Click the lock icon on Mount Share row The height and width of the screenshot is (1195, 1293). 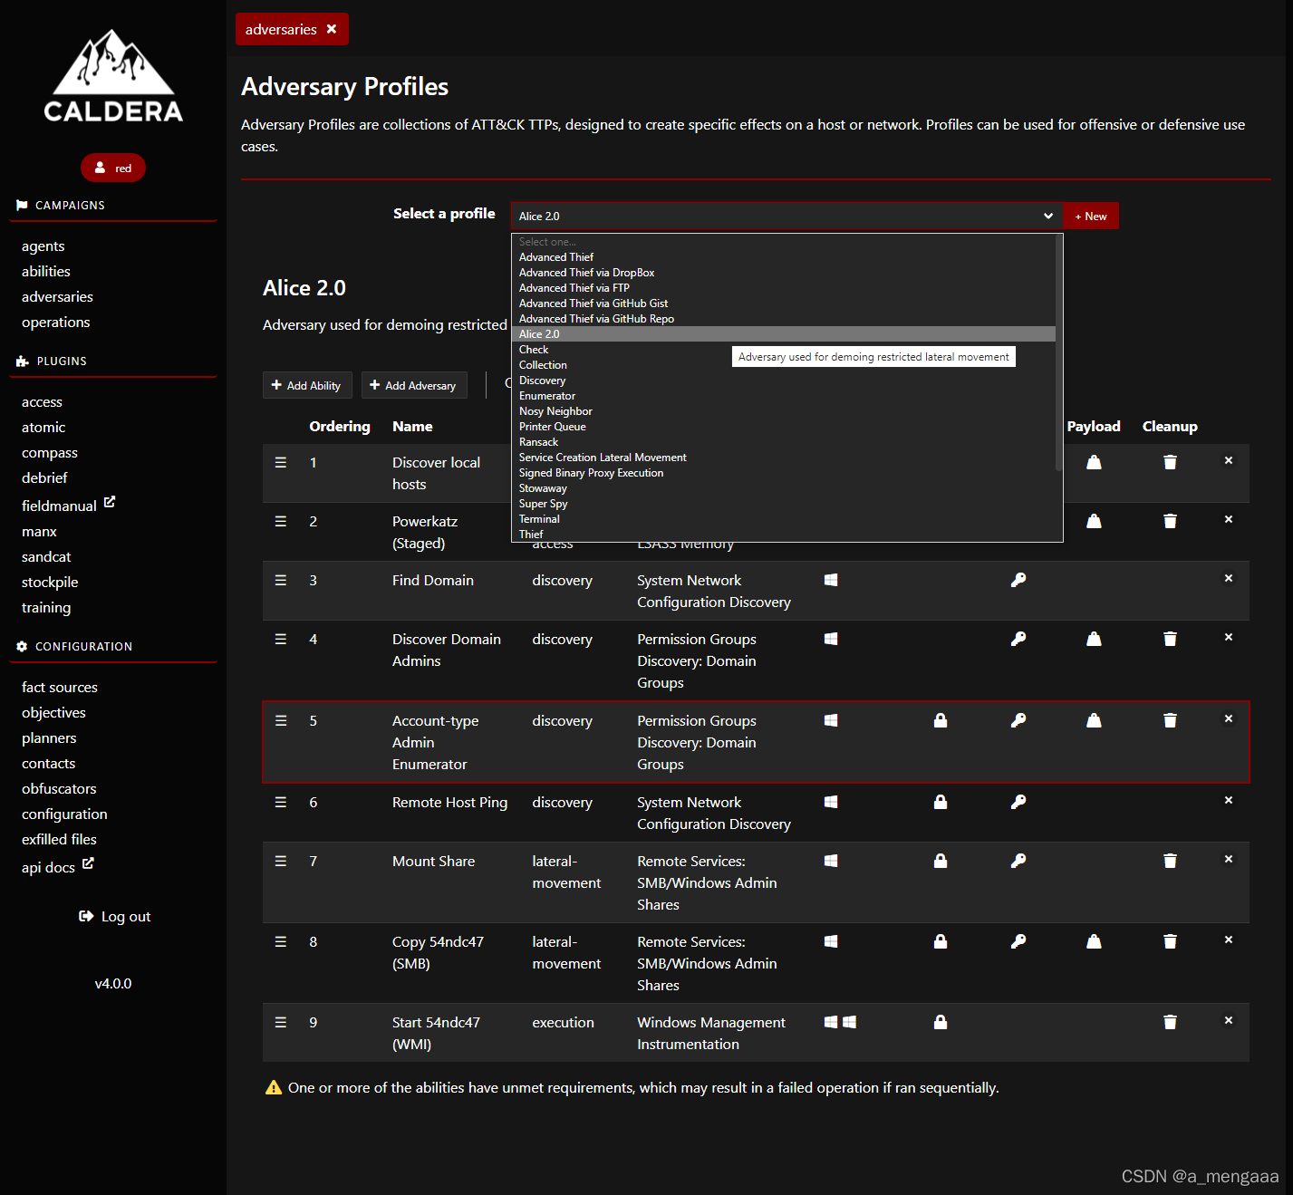(940, 860)
